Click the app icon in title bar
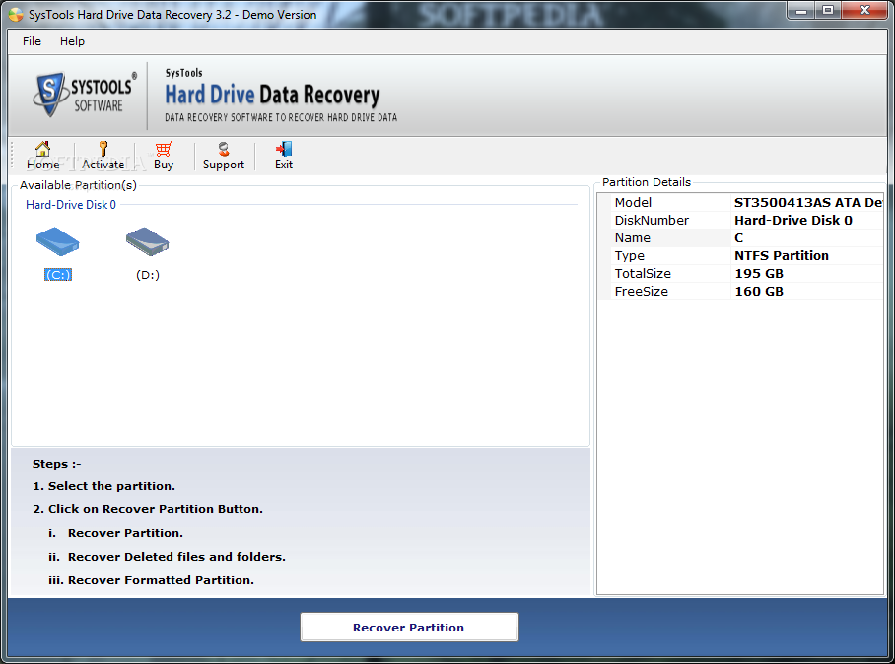 pyautogui.click(x=16, y=14)
